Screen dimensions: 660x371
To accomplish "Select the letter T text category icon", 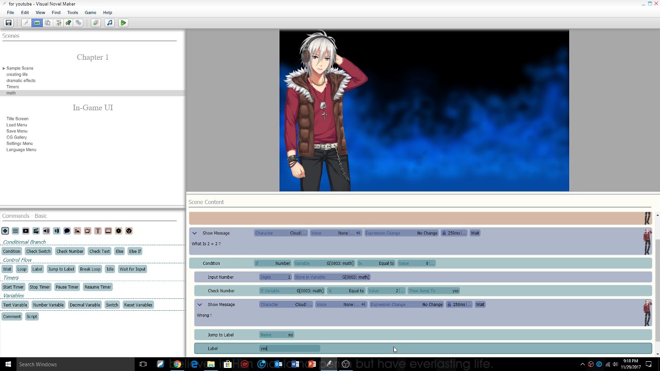I will coord(98,231).
